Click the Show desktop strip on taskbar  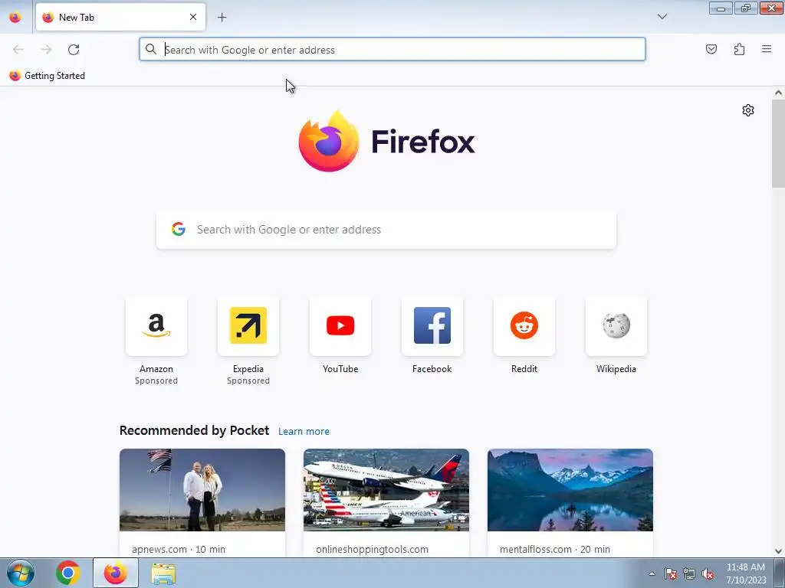(780, 573)
